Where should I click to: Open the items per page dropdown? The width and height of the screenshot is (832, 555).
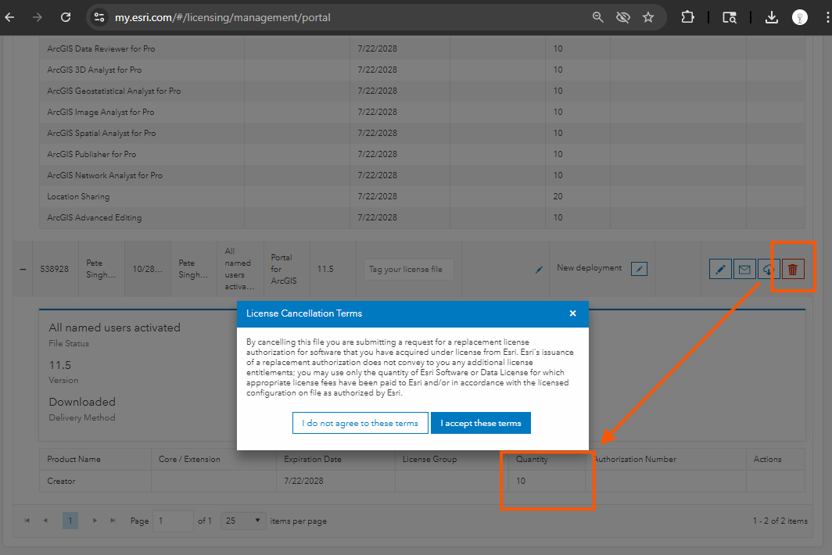click(x=244, y=521)
